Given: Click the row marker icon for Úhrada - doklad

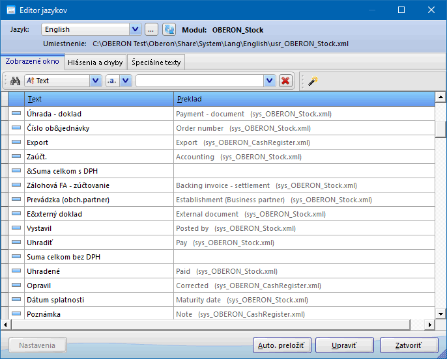Looking at the screenshot, I should (x=16, y=114).
